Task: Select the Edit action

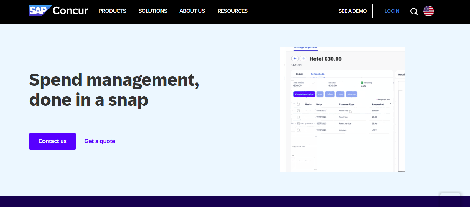Action: [320, 94]
